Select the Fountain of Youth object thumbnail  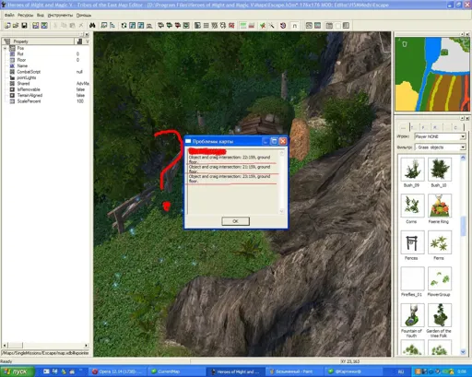[412, 315]
